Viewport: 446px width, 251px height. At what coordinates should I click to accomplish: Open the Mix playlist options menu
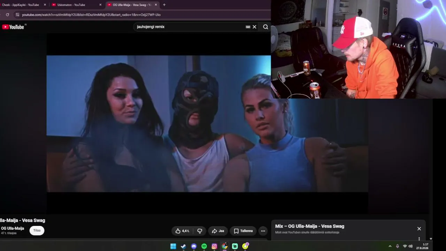(x=419, y=239)
